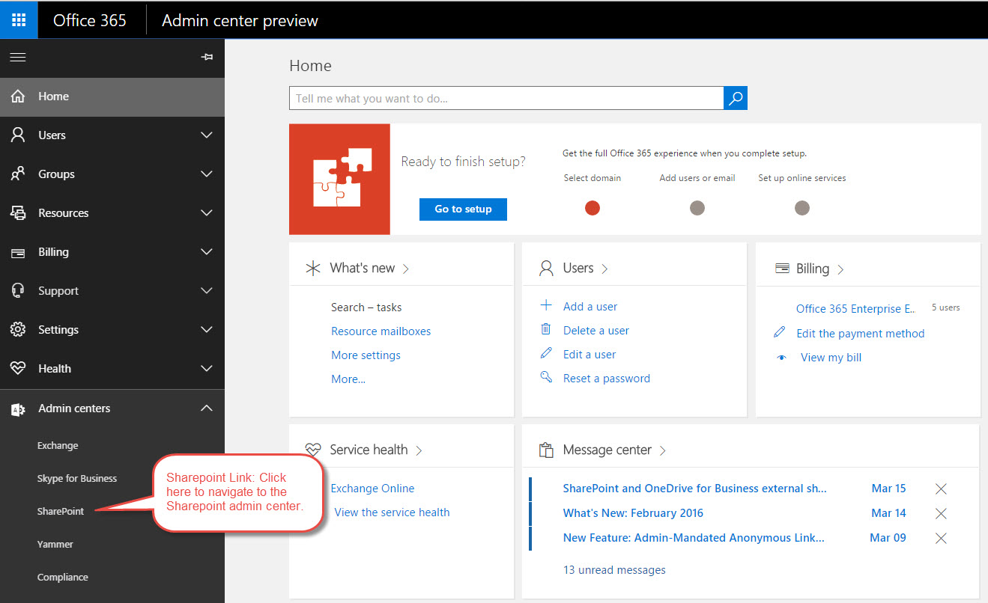Click the Office 365 header title
This screenshot has height=603, width=988.
pos(90,20)
